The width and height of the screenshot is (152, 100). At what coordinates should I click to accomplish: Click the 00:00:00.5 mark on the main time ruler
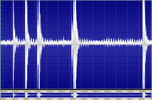[x=15, y=91]
